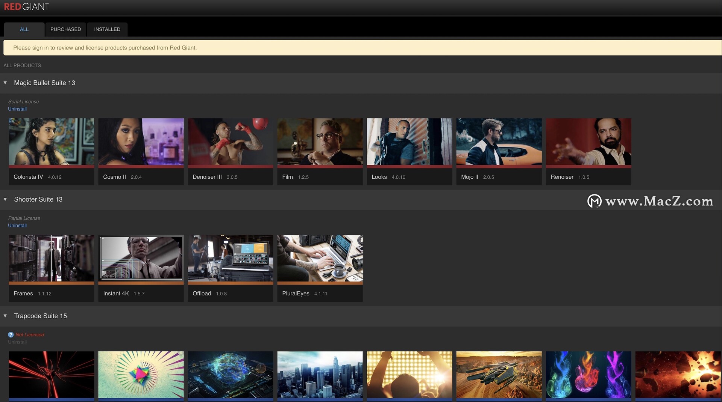Viewport: 722px width, 402px height.
Task: Switch to the PURCHASED tab
Action: click(x=65, y=29)
